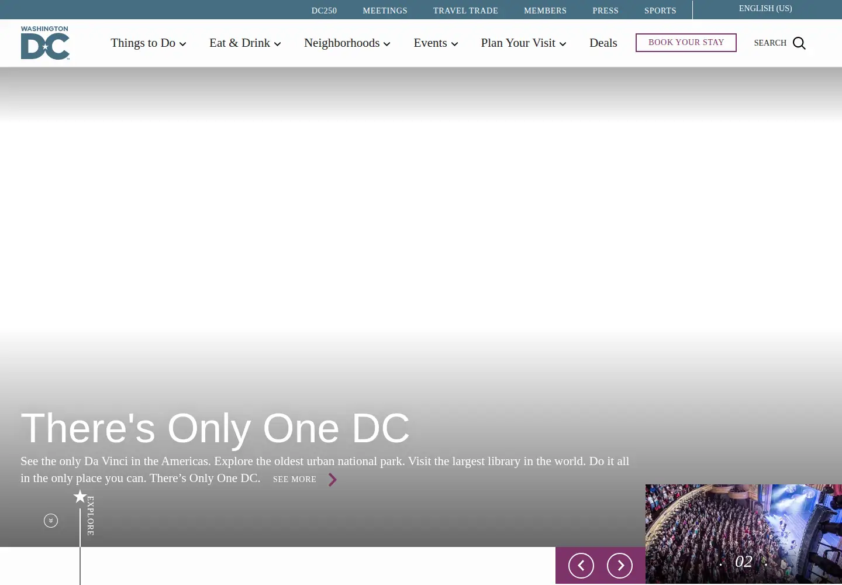Open the concert crowd slide thumbnail
Screen dimensions: 842x585
pyautogui.click(x=744, y=534)
